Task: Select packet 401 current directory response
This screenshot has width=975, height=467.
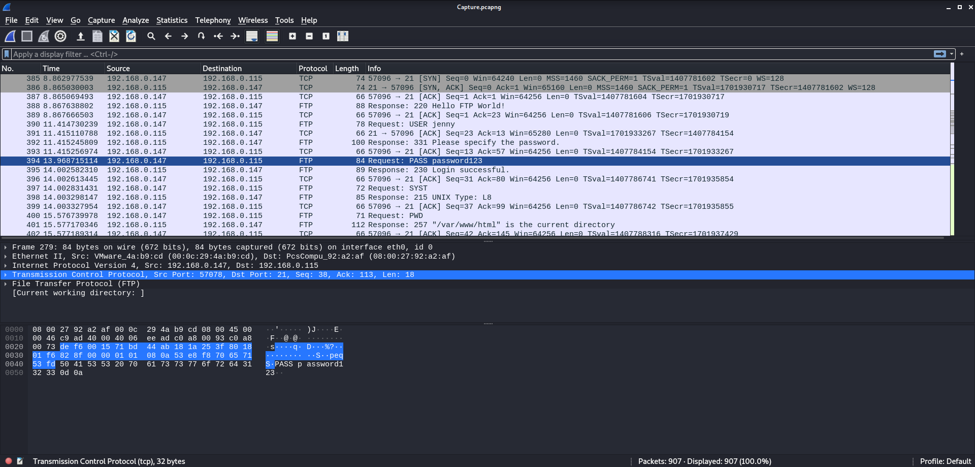Action: [x=475, y=225]
